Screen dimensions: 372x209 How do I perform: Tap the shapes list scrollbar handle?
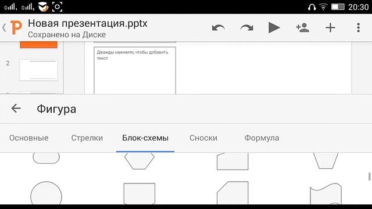[x=369, y=176]
